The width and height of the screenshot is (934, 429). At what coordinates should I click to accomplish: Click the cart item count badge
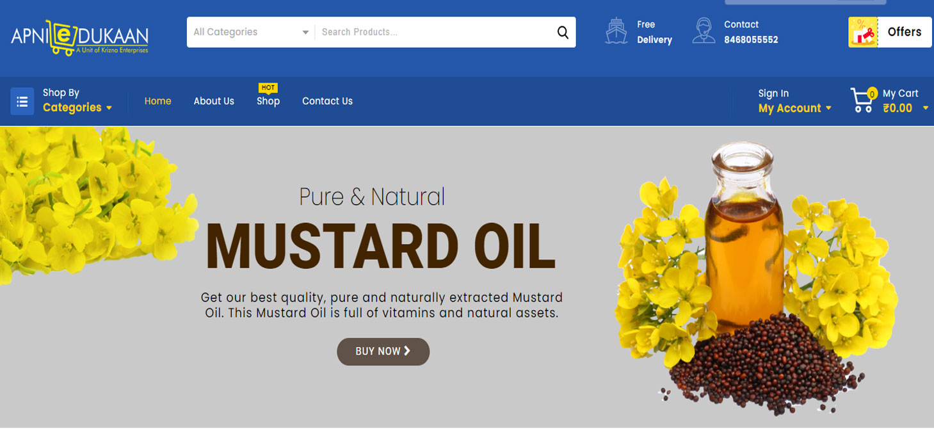[x=871, y=94]
